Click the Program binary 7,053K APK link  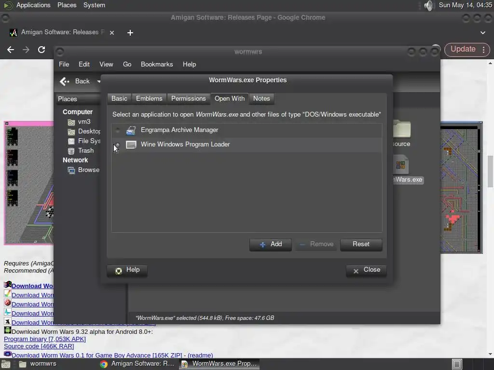click(x=45, y=339)
